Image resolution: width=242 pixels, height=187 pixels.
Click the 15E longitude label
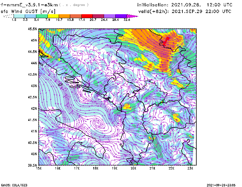39,168
